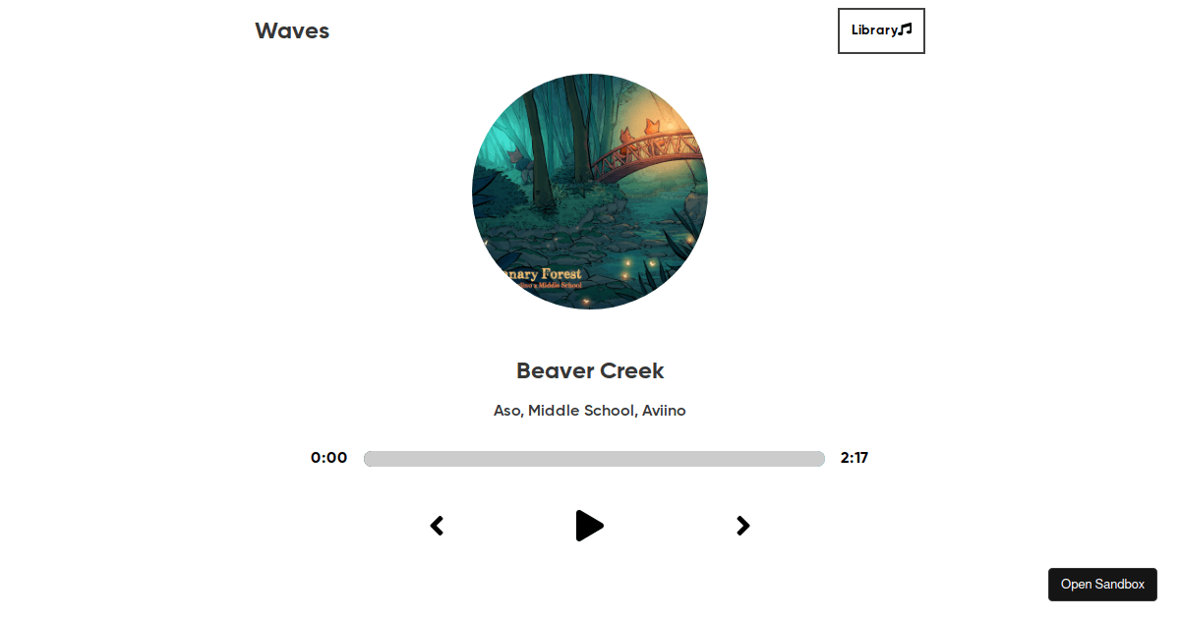Start playback with the play icon
Screen dimensions: 1180x619
pyautogui.click(x=590, y=526)
